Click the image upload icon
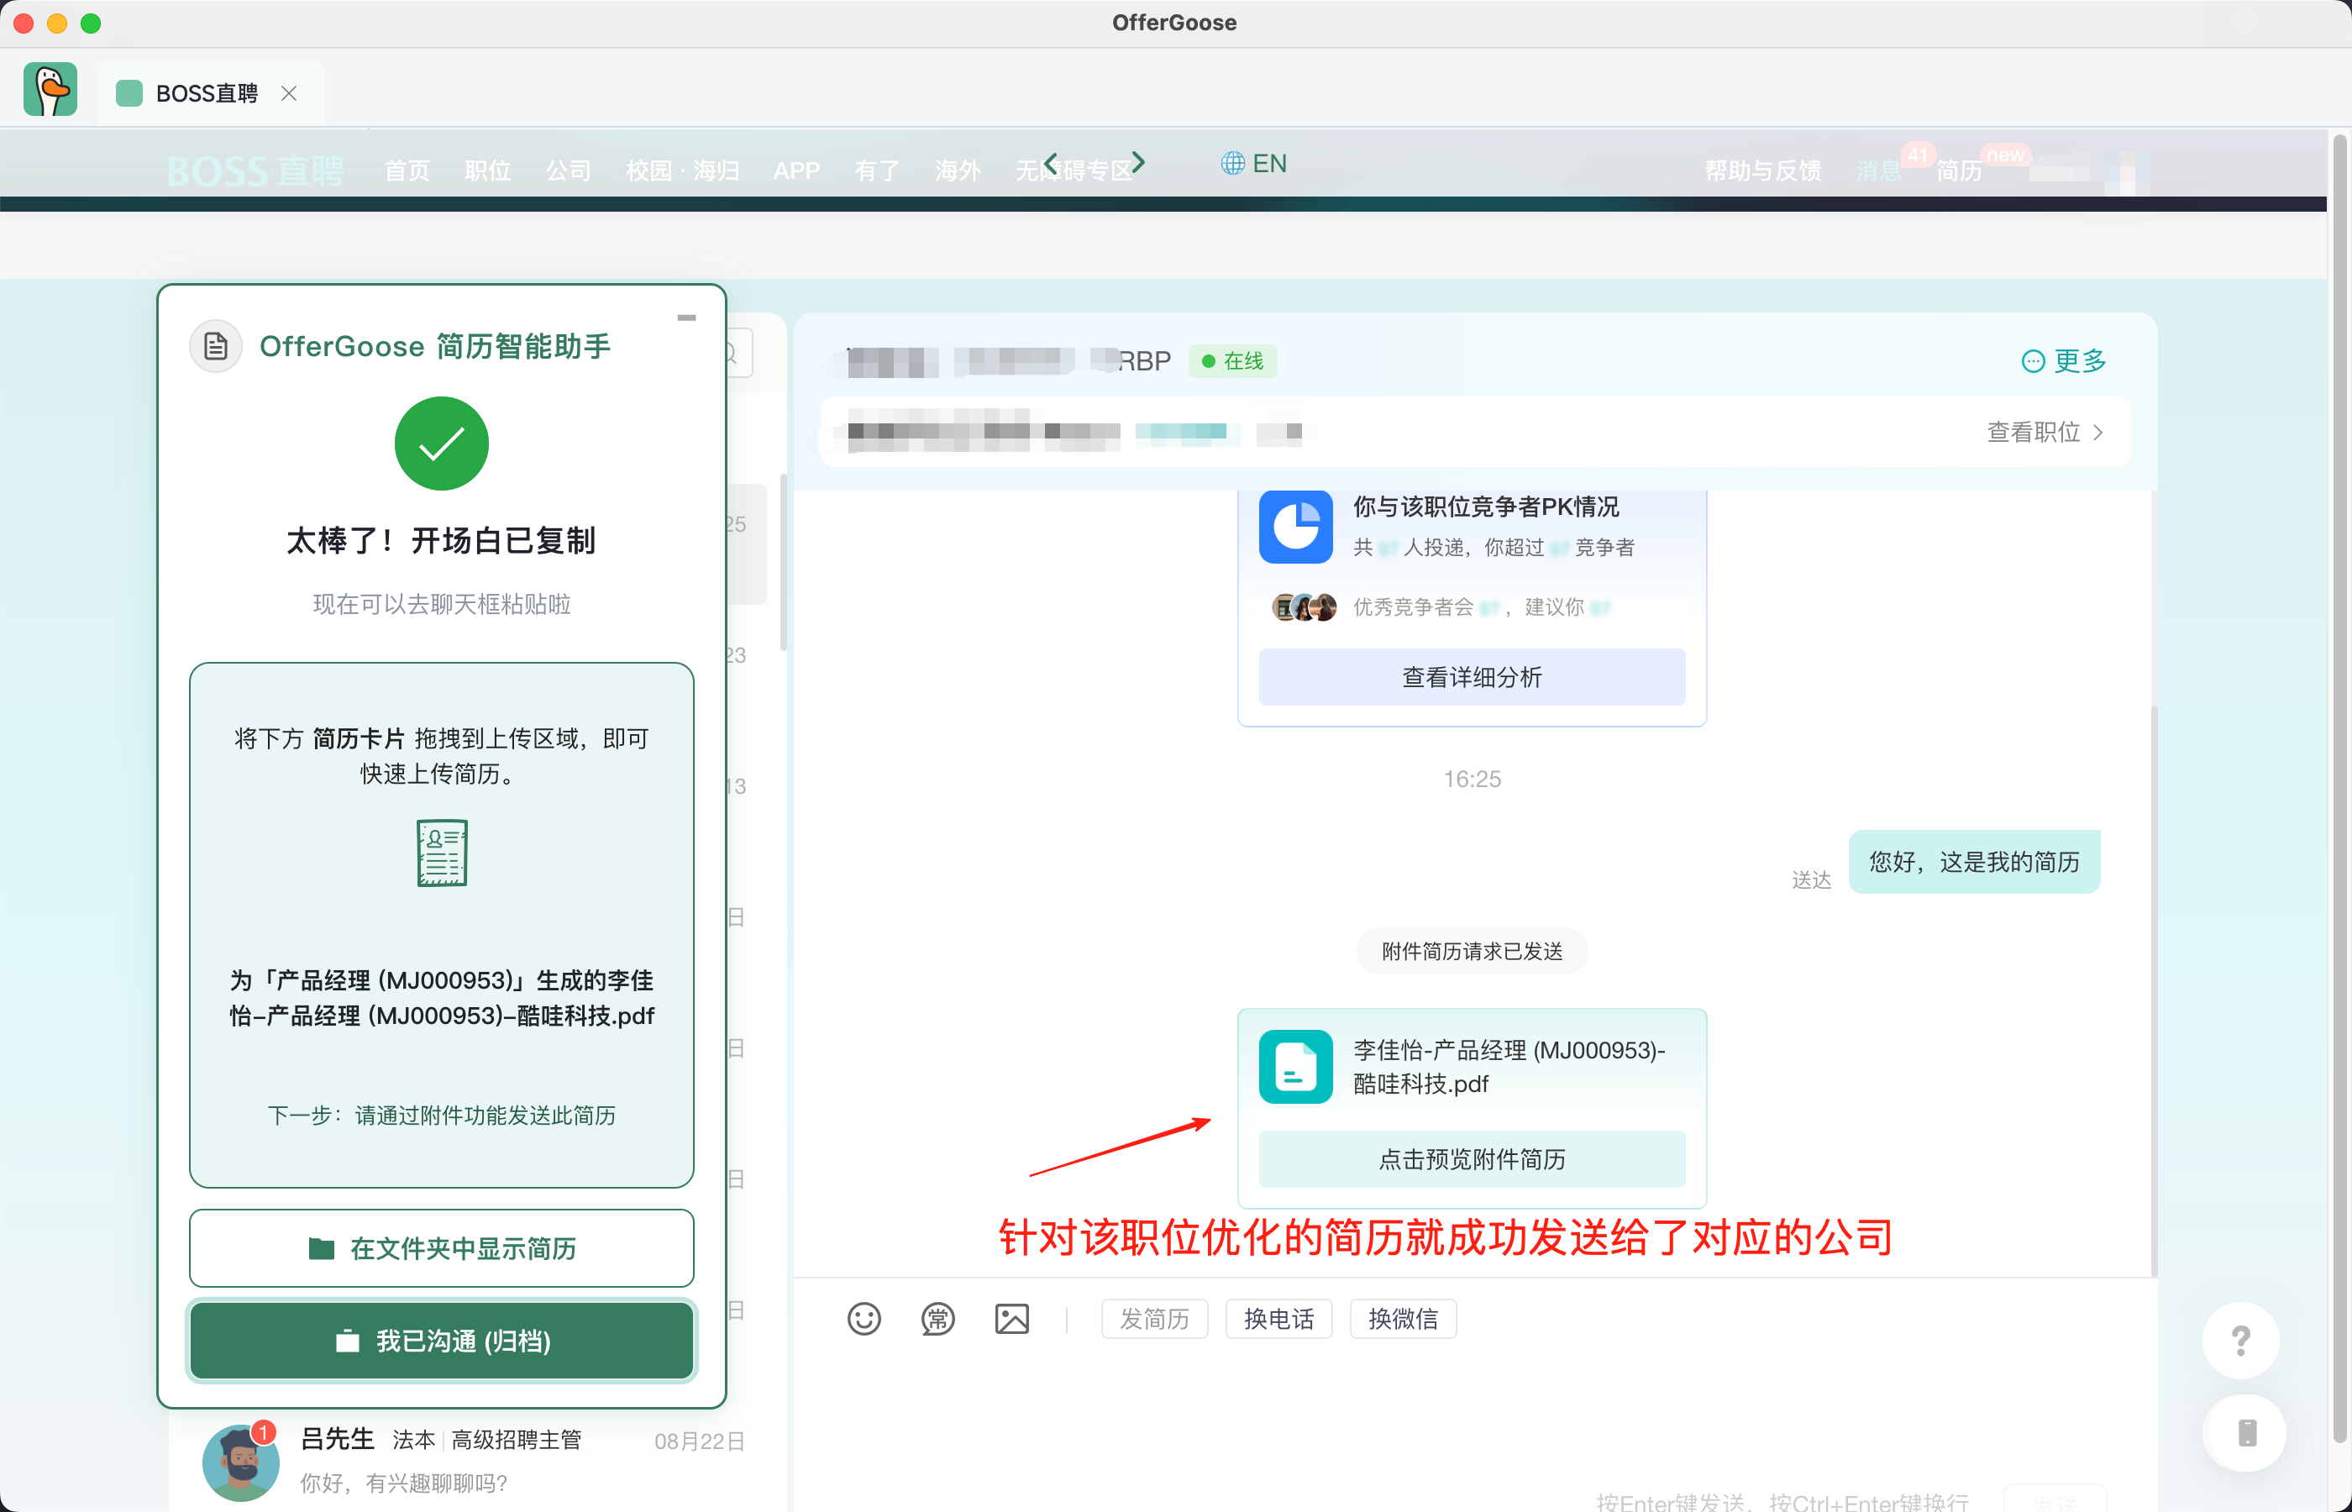This screenshot has width=2352, height=1512. click(1011, 1319)
